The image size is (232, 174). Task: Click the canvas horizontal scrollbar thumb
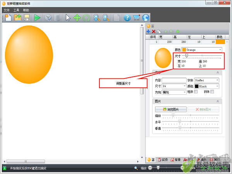[x=26, y=161]
